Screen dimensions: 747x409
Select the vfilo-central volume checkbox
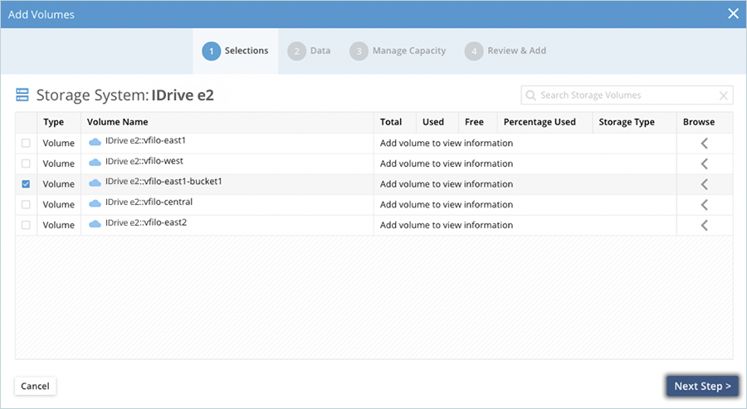(x=26, y=204)
